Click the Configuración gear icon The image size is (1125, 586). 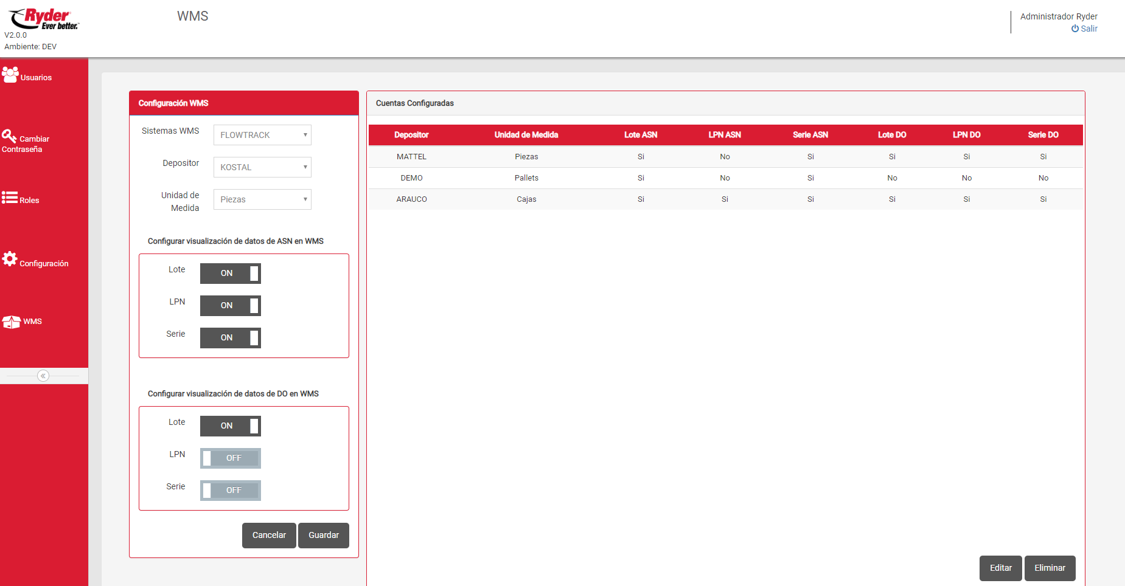click(10, 259)
